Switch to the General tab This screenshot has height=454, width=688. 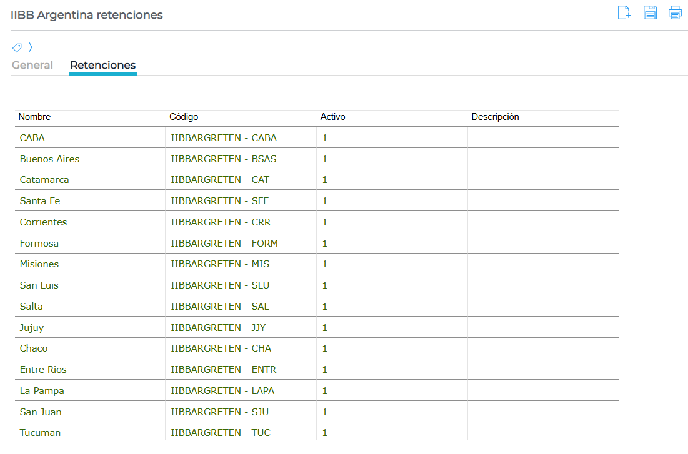32,65
